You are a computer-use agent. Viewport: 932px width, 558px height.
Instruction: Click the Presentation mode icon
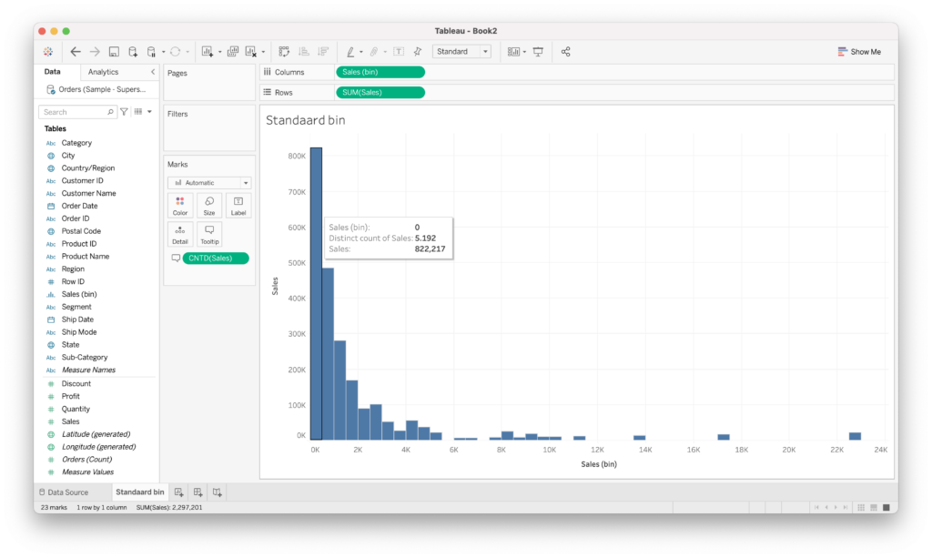point(538,52)
